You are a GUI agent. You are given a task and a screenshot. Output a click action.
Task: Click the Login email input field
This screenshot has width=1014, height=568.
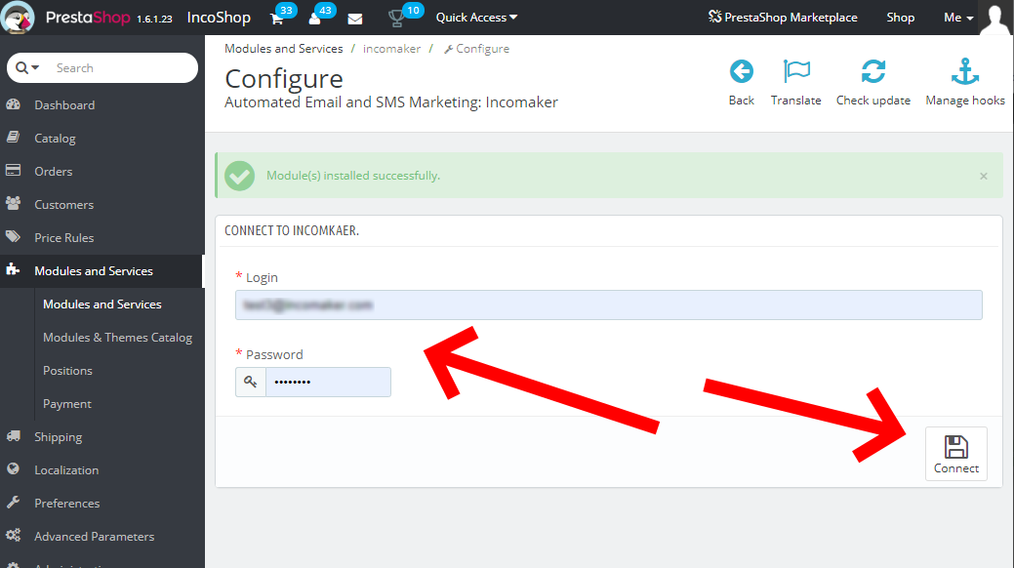pyautogui.click(x=609, y=304)
